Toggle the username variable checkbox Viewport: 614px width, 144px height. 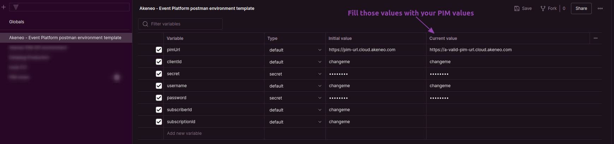[159, 86]
